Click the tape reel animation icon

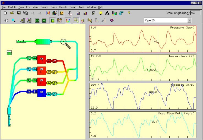tap(59, 20)
